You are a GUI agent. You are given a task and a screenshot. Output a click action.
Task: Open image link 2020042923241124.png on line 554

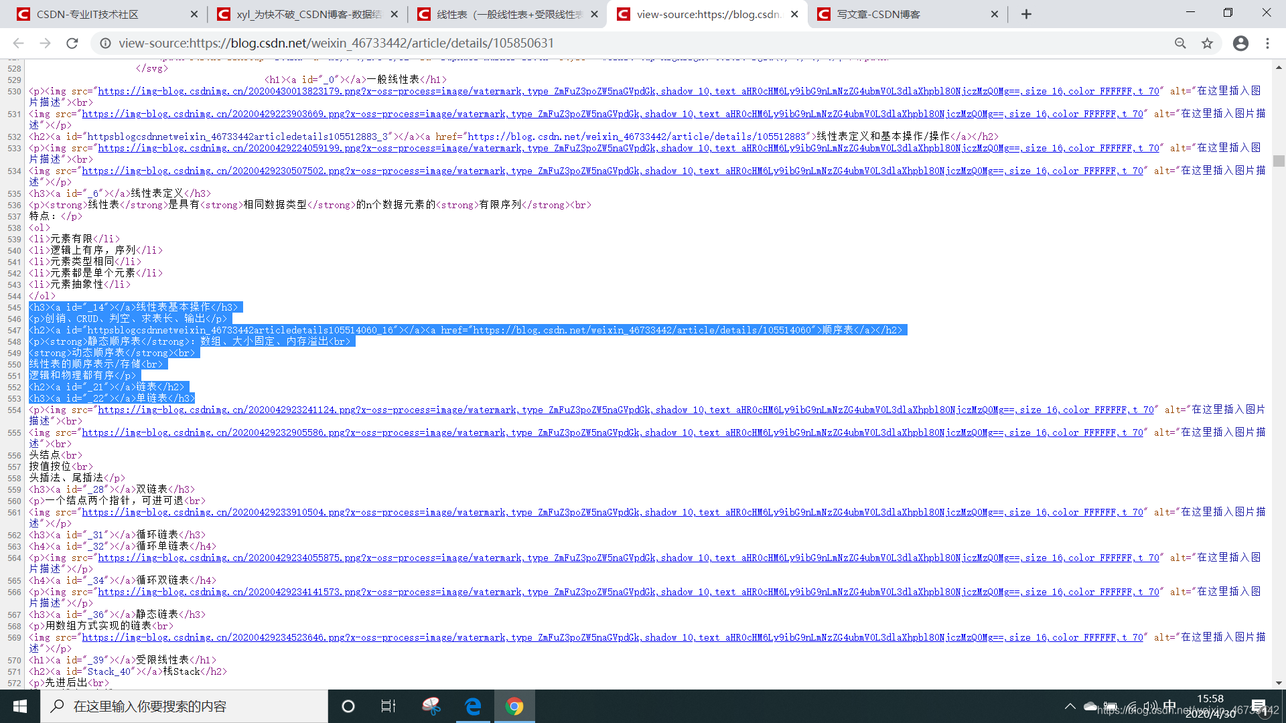[x=626, y=410]
